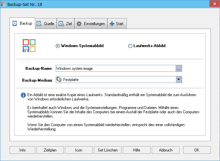The width and height of the screenshot is (220, 161).
Task: Click the blue plus icon on Start tab
Action: point(112,24)
